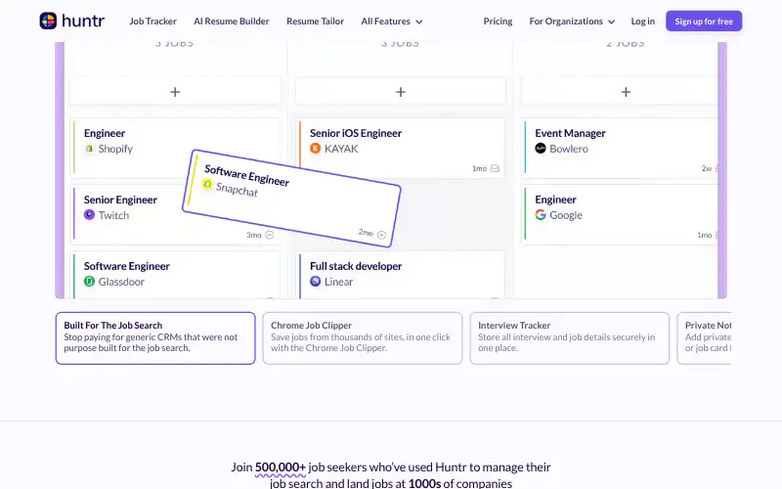Click the clock icon on Twitch card
Image resolution: width=782 pixels, height=489 pixels.
point(270,235)
